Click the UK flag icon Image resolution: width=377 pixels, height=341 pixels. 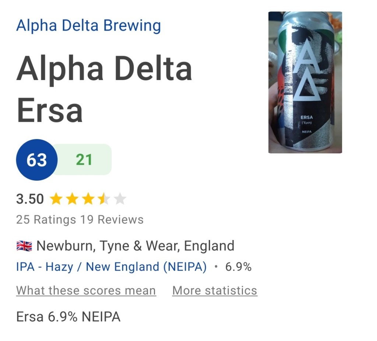pyautogui.click(x=24, y=246)
